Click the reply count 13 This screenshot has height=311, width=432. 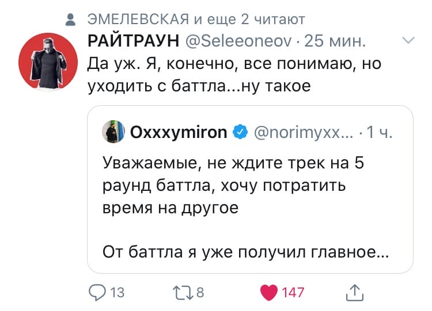pos(117,293)
